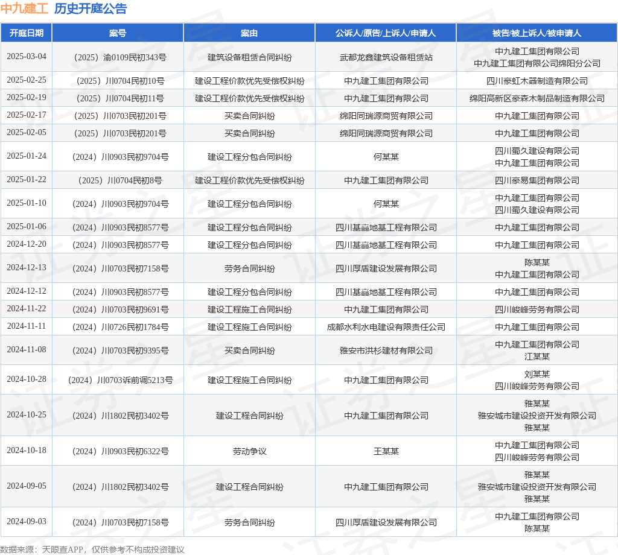Click the date cell 2024-09-03
The width and height of the screenshot is (618, 555).
point(27,521)
